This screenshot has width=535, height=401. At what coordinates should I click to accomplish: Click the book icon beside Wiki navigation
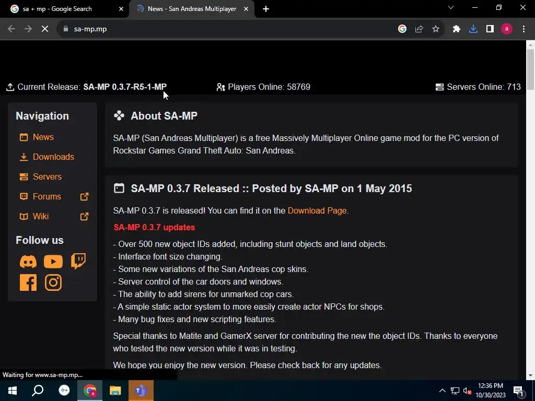[x=24, y=217]
